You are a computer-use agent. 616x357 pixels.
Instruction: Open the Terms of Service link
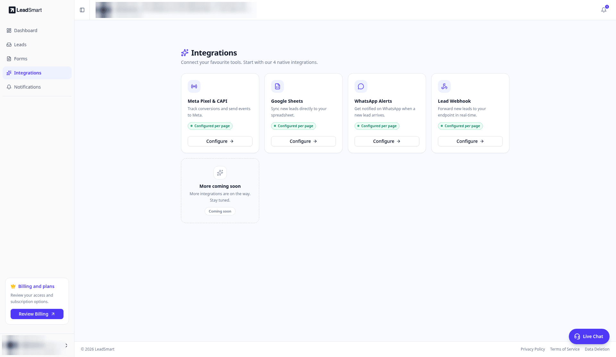[x=565, y=349]
